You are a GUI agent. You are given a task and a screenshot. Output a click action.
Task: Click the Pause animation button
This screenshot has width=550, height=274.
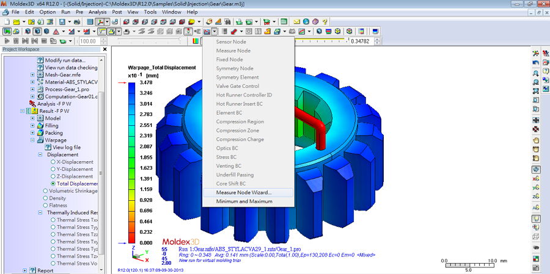coord(16,41)
